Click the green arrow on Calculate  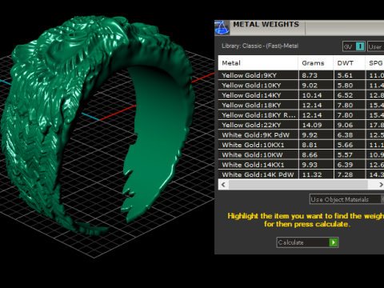pyautogui.click(x=334, y=242)
